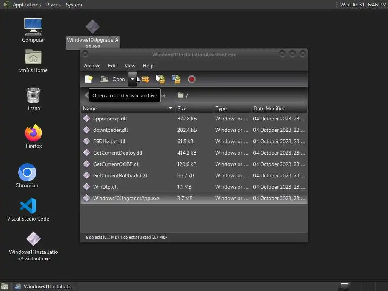
Task: Click the file icon beside appraiserxp.dll
Action: pos(87,119)
